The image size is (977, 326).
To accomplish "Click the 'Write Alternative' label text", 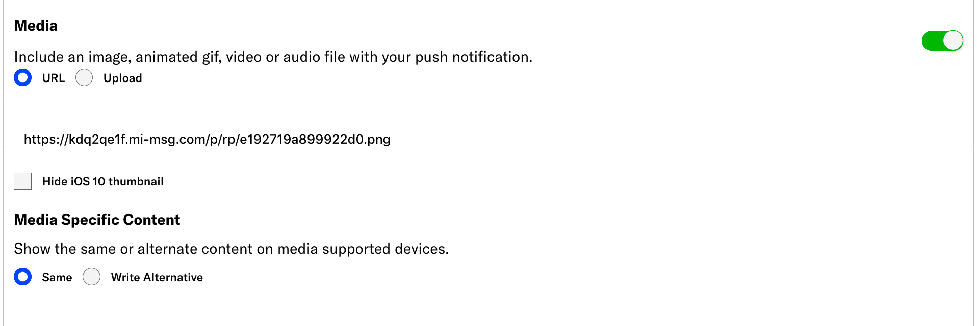I will [157, 277].
